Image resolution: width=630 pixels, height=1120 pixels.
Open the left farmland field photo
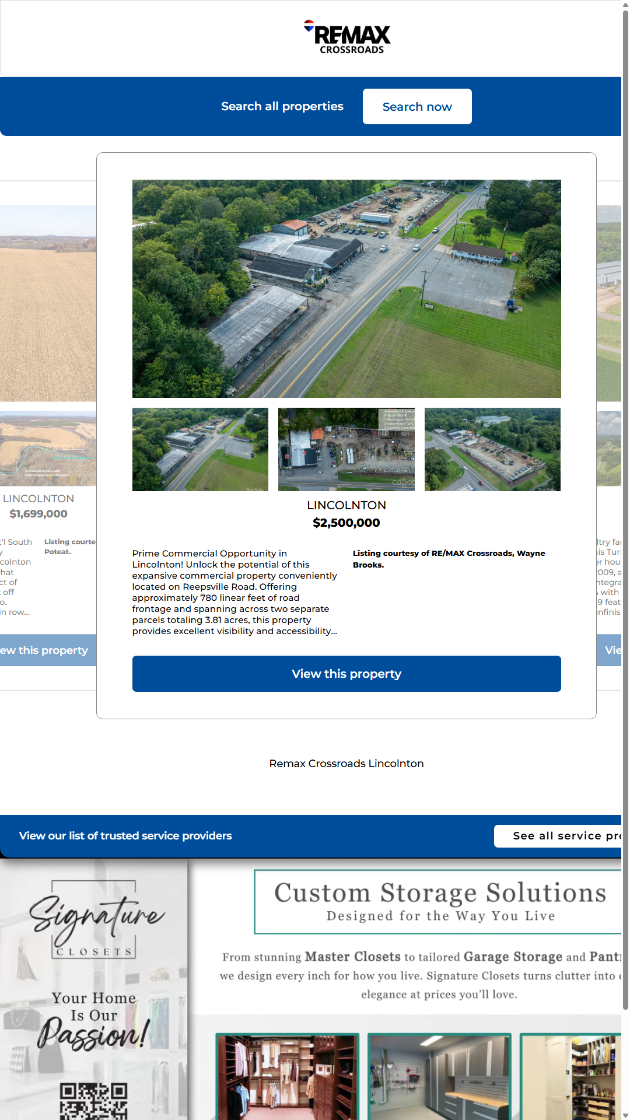point(48,303)
